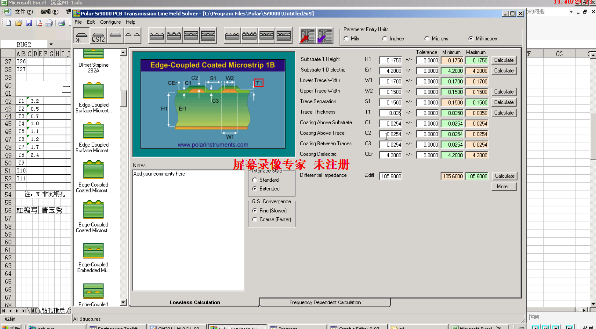Image resolution: width=596 pixels, height=329 pixels.
Task: Click the Notes comments text area
Action: point(188,230)
